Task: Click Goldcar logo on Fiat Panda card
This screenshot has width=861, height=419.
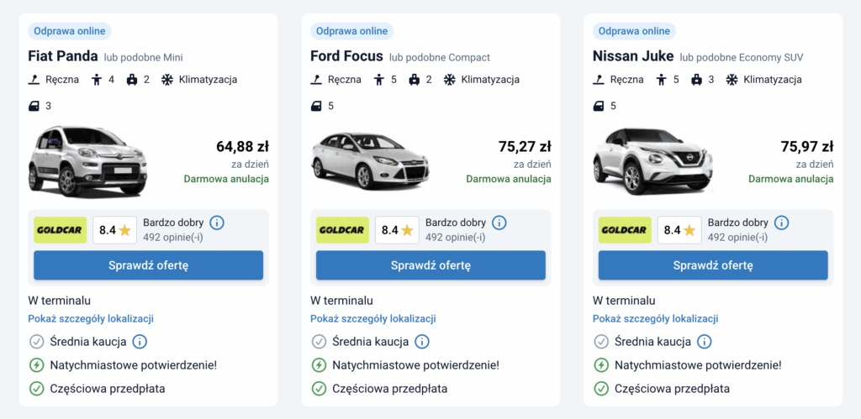Action: (x=60, y=230)
